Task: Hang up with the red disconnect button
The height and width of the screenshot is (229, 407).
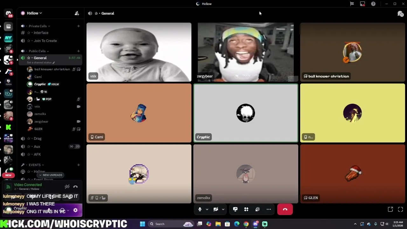Action: tap(285, 209)
